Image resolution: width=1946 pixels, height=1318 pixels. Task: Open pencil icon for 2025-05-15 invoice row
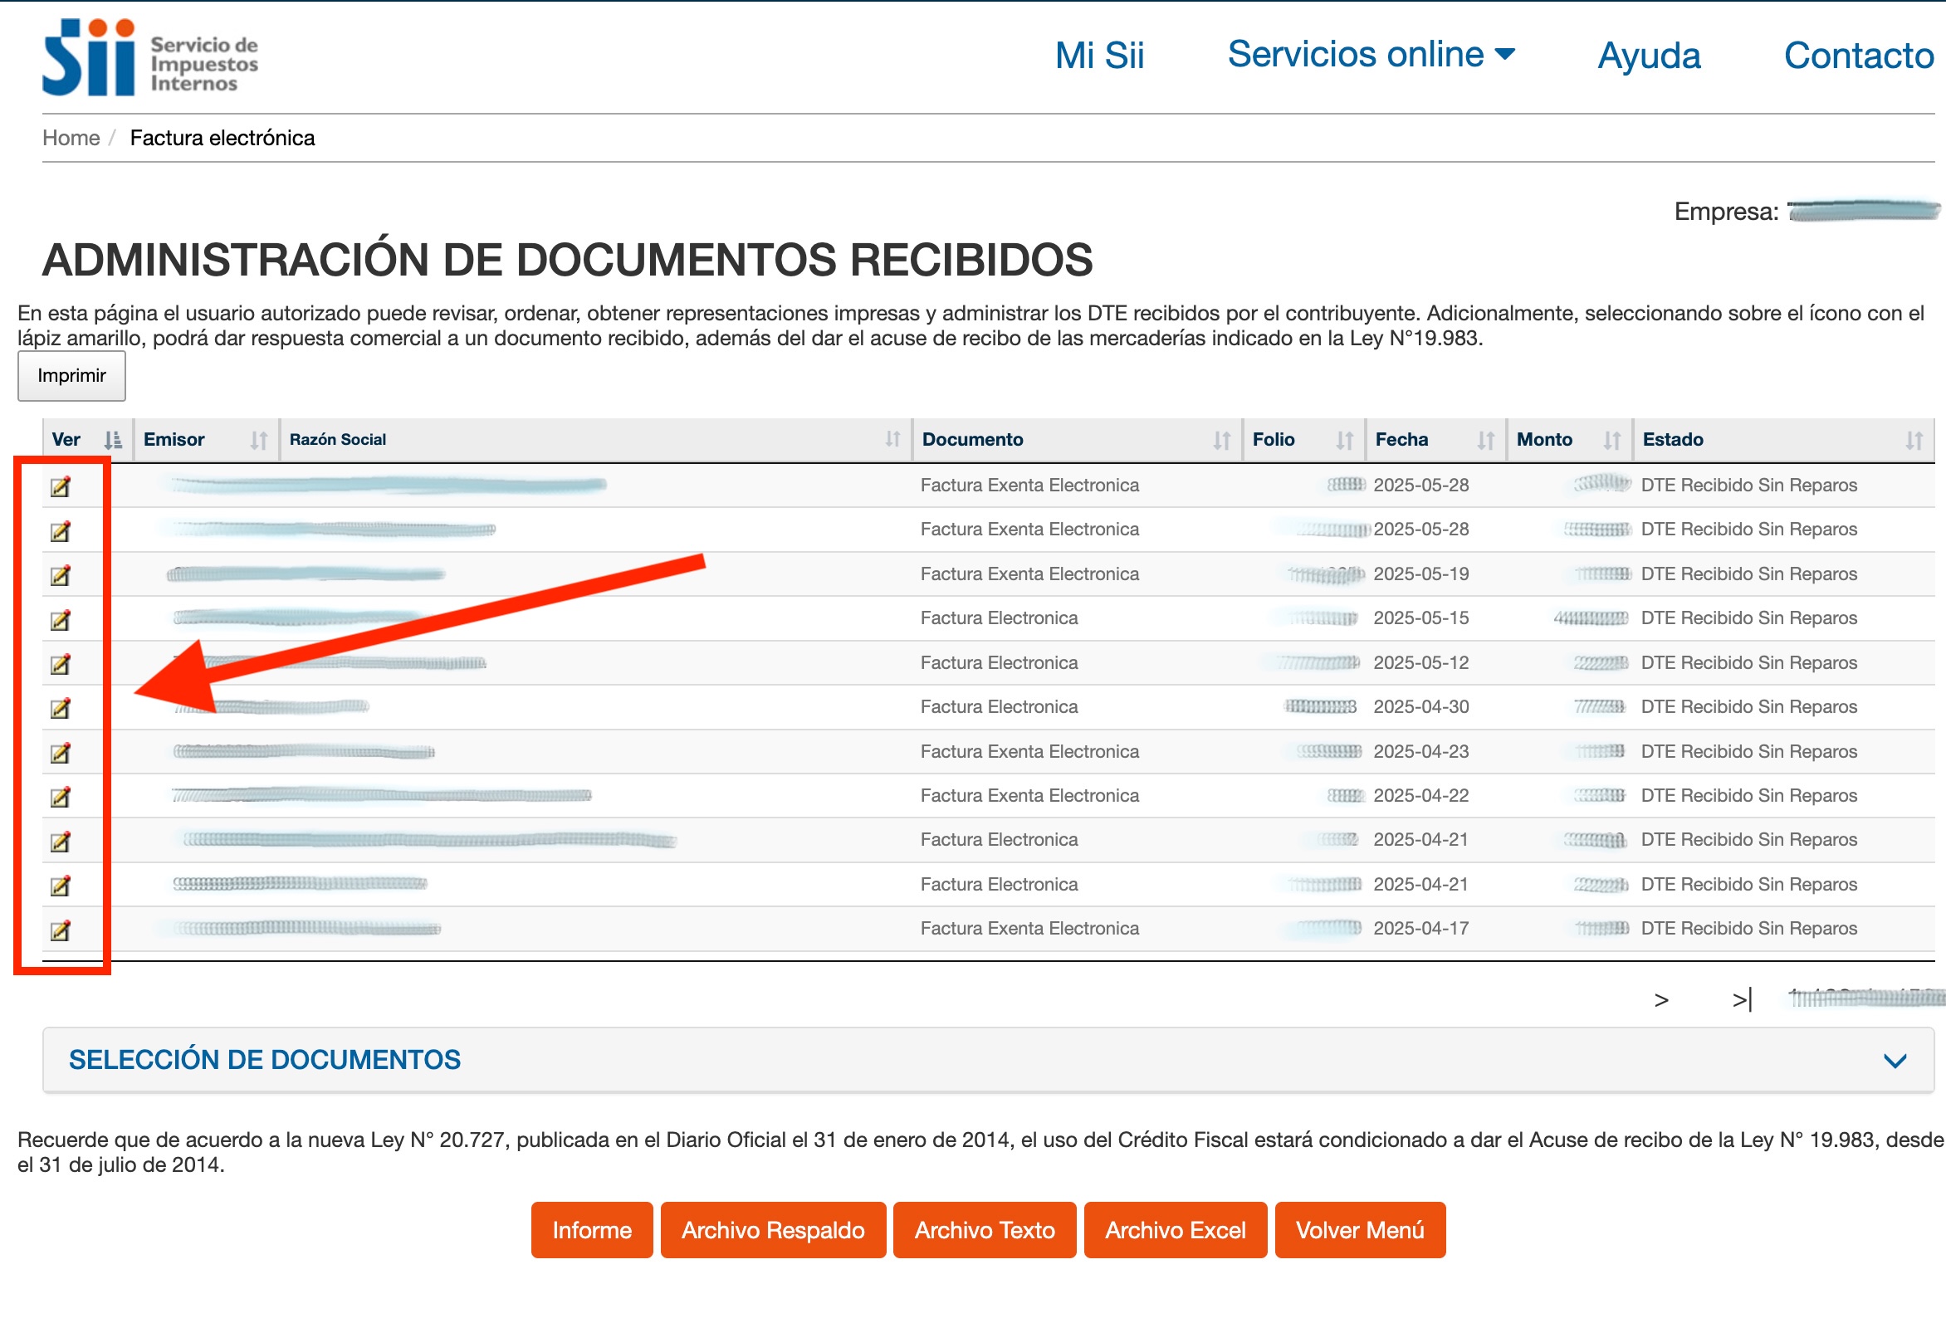pyautogui.click(x=61, y=620)
